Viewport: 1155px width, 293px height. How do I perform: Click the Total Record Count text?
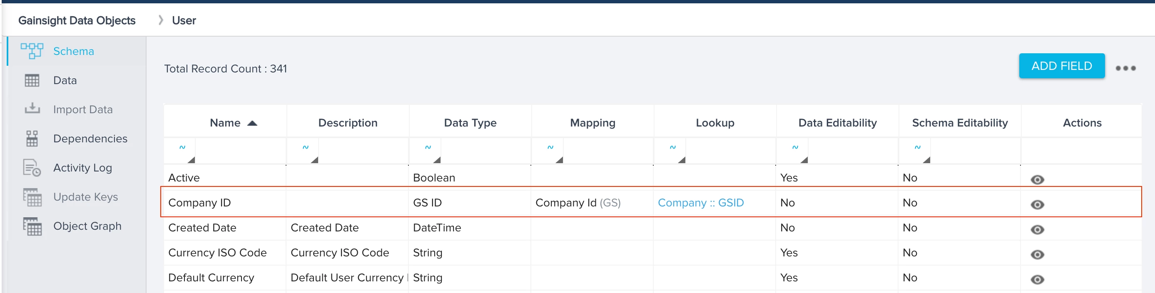click(225, 69)
